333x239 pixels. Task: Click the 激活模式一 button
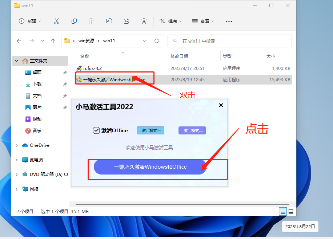click(x=151, y=130)
